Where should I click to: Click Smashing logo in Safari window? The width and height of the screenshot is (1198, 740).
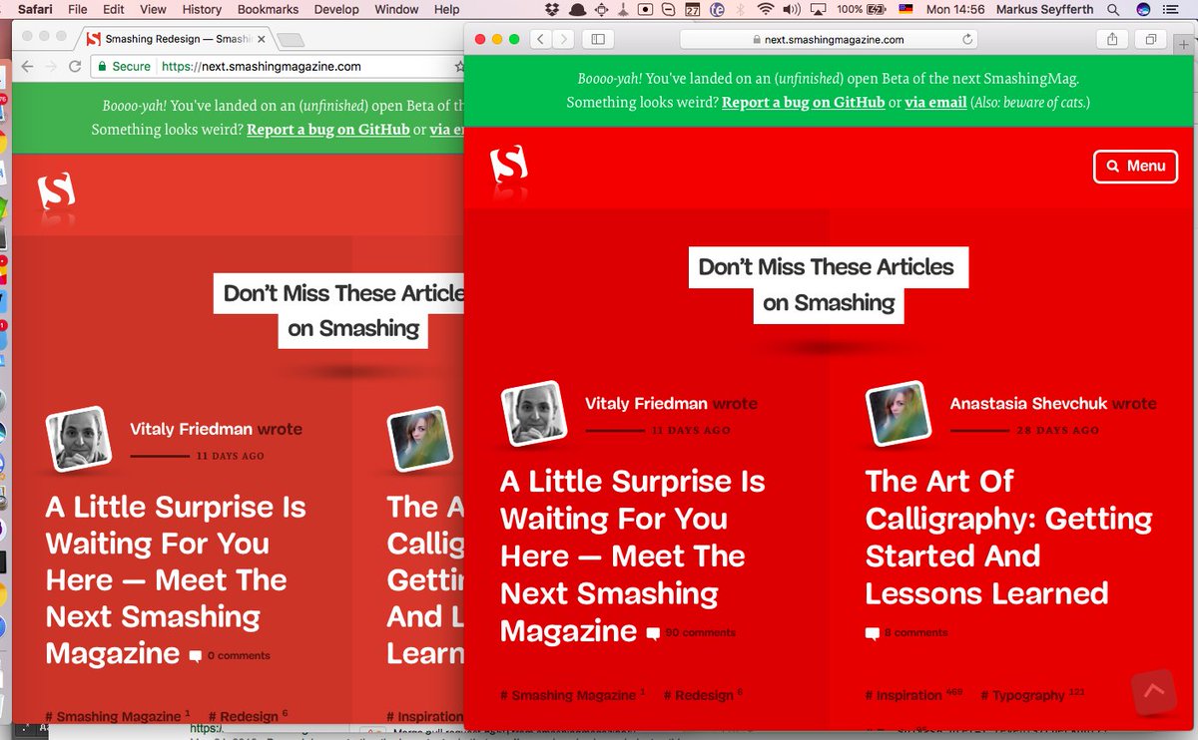(509, 166)
